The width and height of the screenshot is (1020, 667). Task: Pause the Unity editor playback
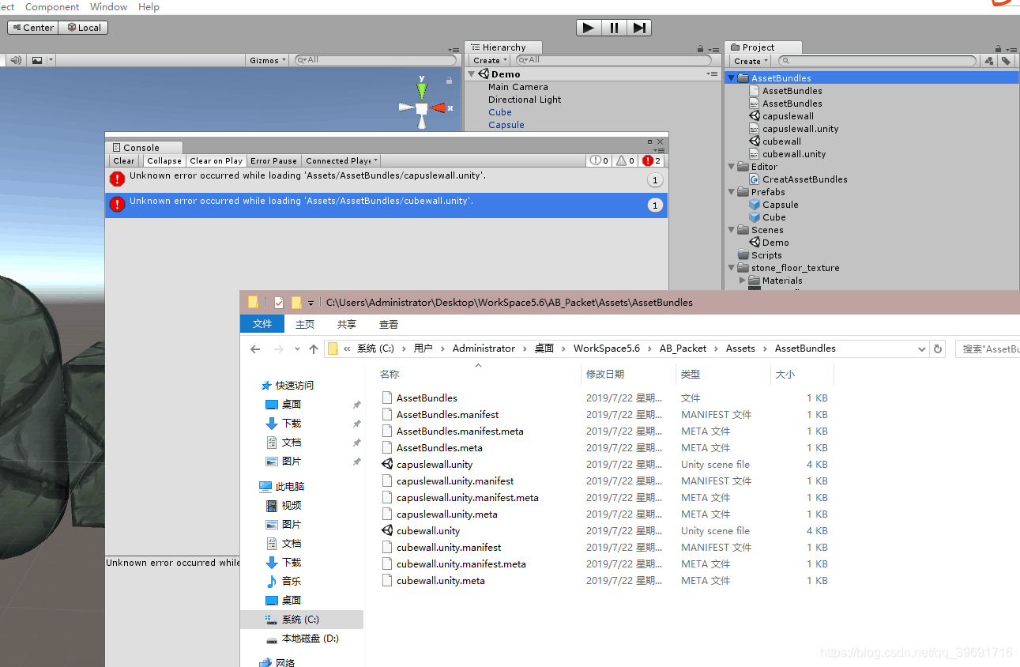tap(614, 28)
